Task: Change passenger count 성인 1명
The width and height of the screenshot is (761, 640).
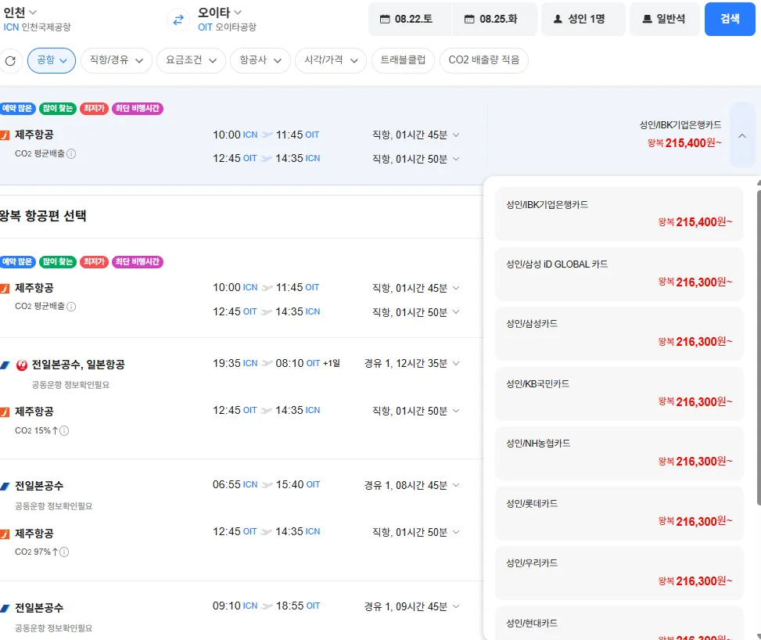Action: point(583,19)
